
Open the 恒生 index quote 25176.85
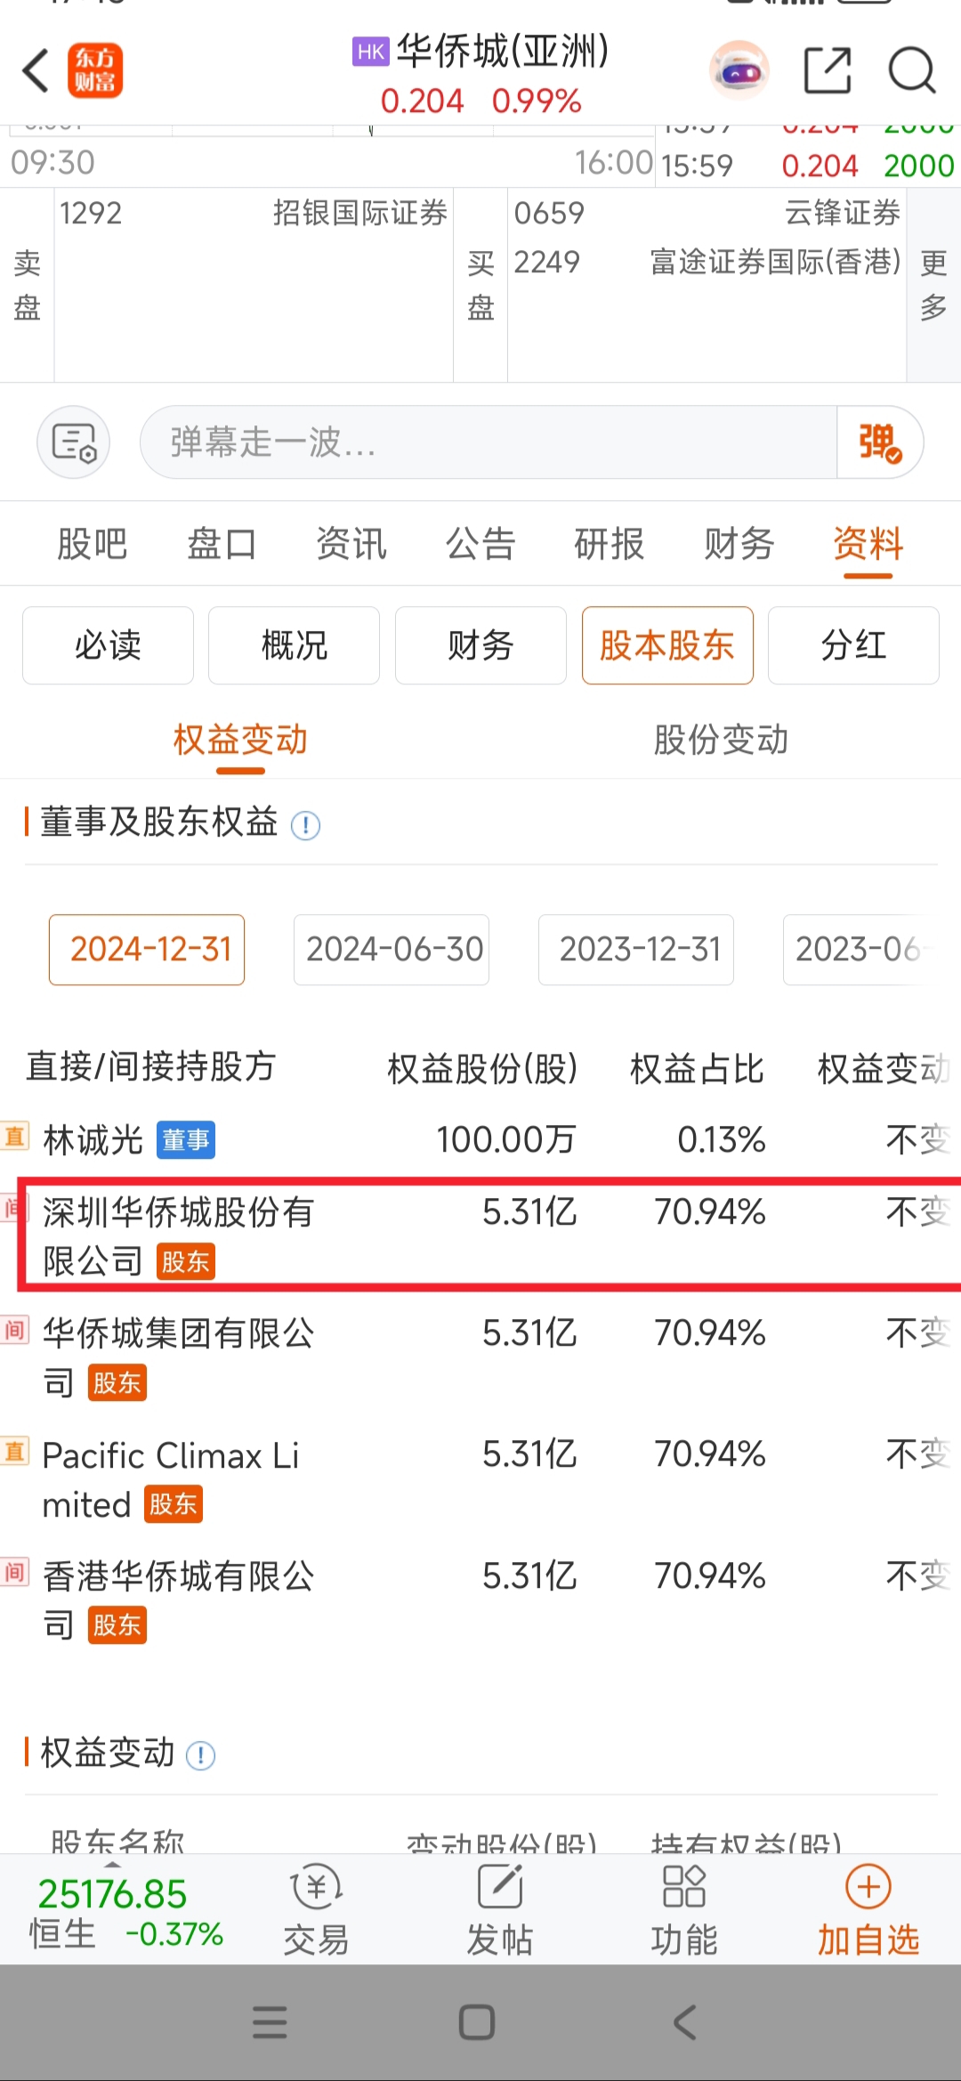tap(125, 1912)
